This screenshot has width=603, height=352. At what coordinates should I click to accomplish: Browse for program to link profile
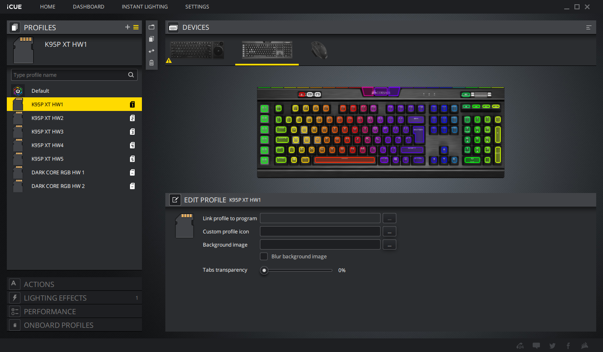[389, 218]
